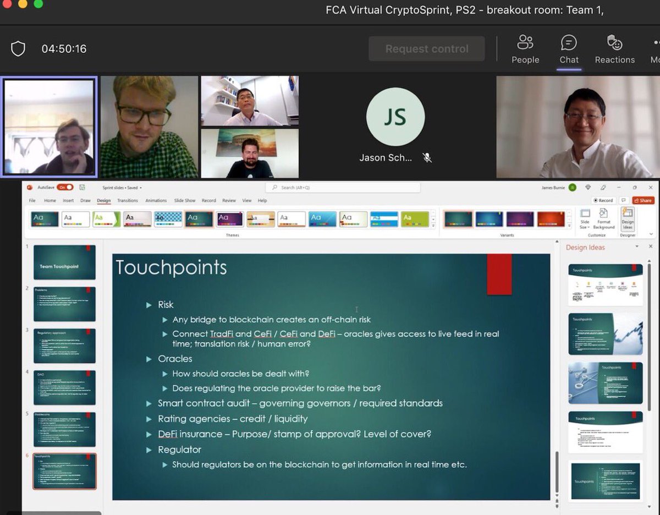Open the Teams Chat panel

click(569, 49)
